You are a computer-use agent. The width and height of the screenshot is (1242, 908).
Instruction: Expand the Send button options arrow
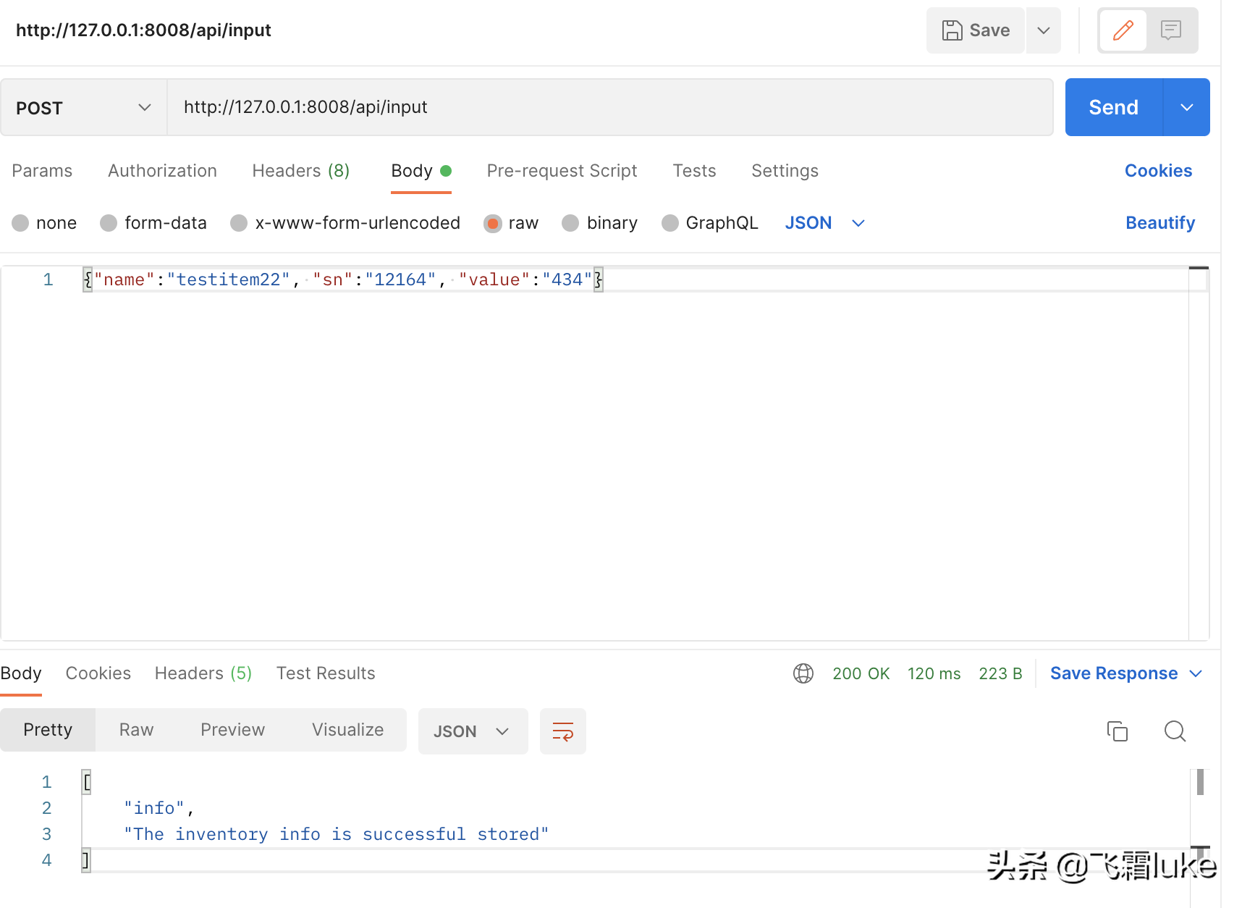pos(1187,107)
